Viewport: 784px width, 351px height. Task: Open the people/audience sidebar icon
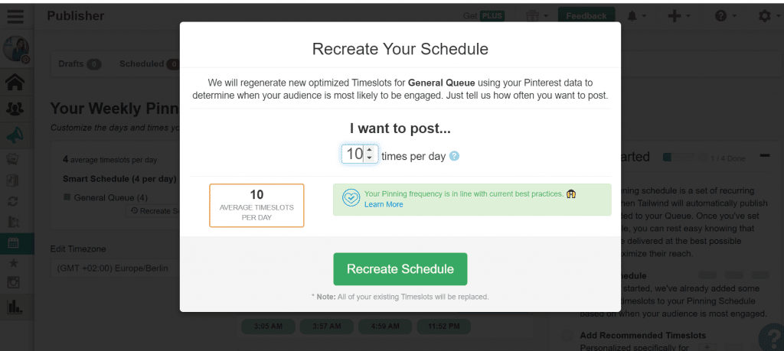click(x=15, y=109)
